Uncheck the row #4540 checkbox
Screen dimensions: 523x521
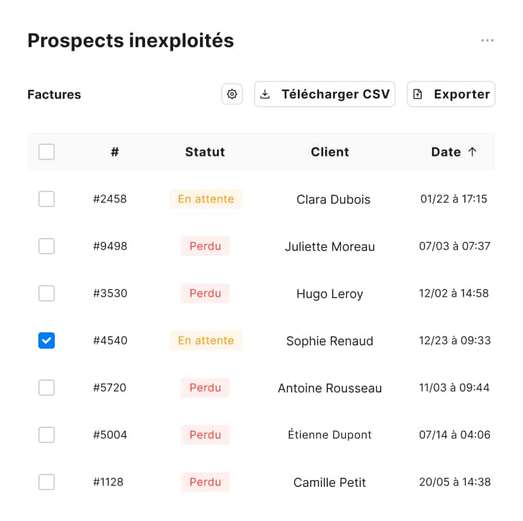[47, 340]
